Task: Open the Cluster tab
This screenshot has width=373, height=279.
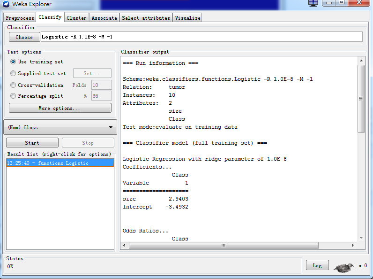Action: pos(76,18)
